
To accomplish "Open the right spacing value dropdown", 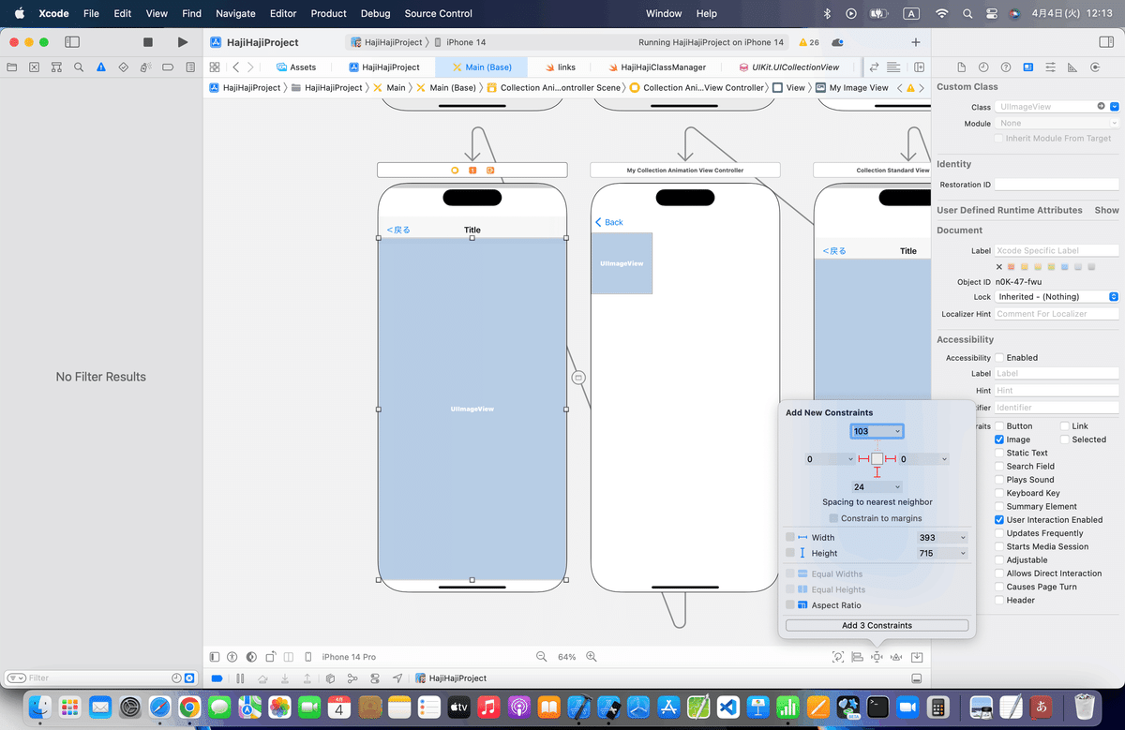I will pyautogui.click(x=944, y=459).
